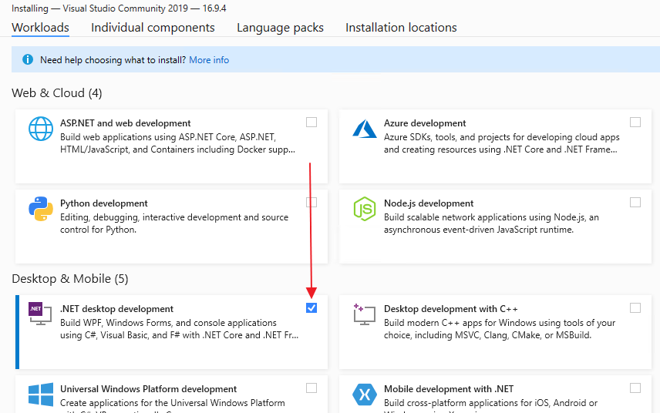660x413 pixels.
Task: Select the Node.js development checkbox
Action: click(635, 203)
